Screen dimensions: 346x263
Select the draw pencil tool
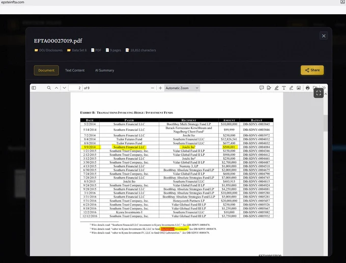(x=291, y=88)
